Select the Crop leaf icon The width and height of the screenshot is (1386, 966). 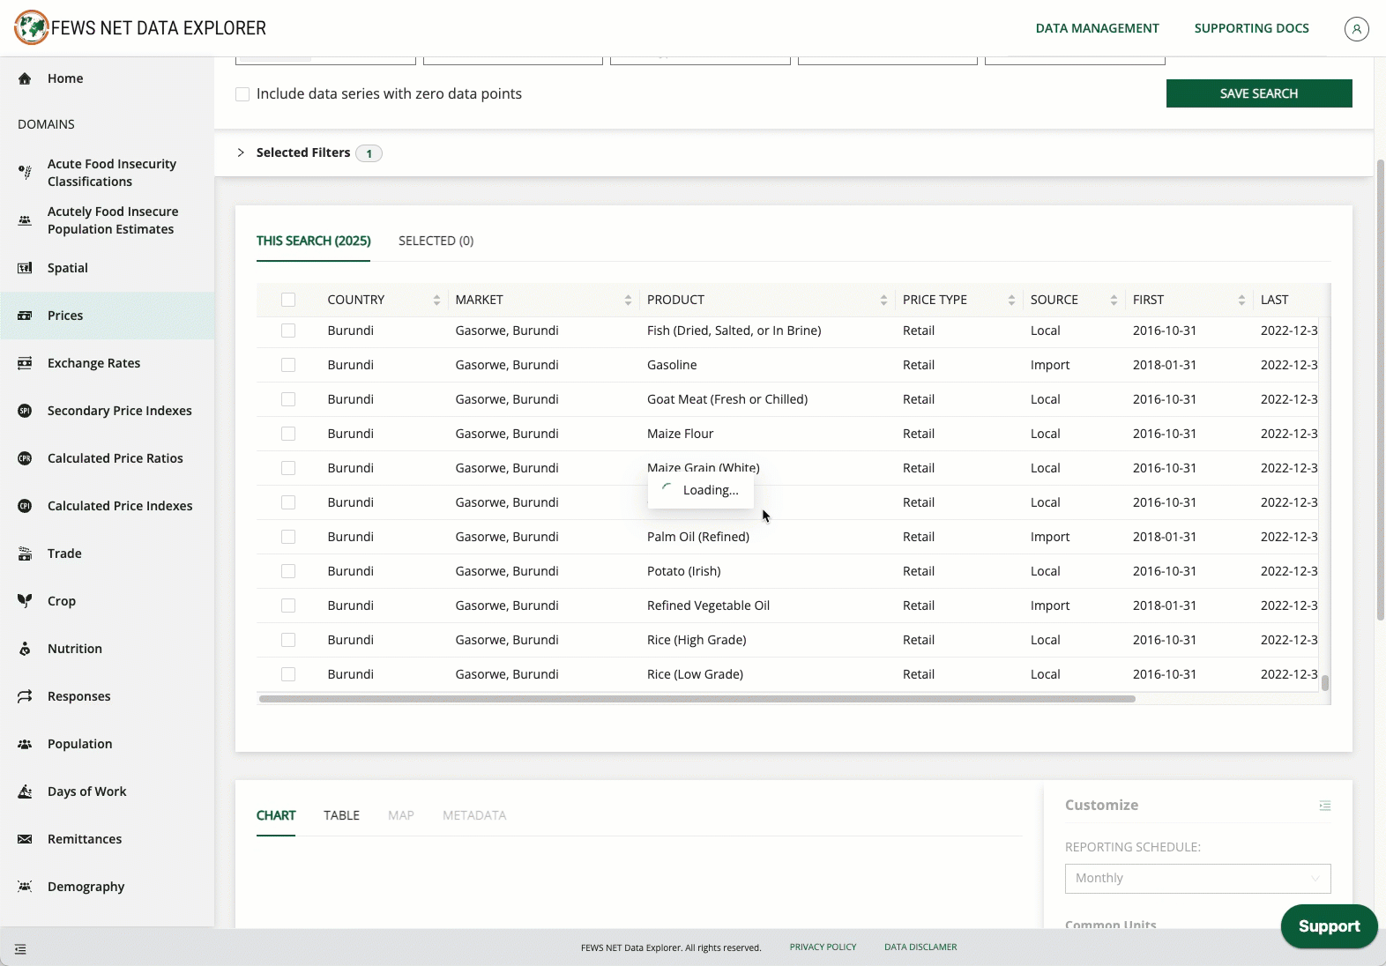point(25,601)
